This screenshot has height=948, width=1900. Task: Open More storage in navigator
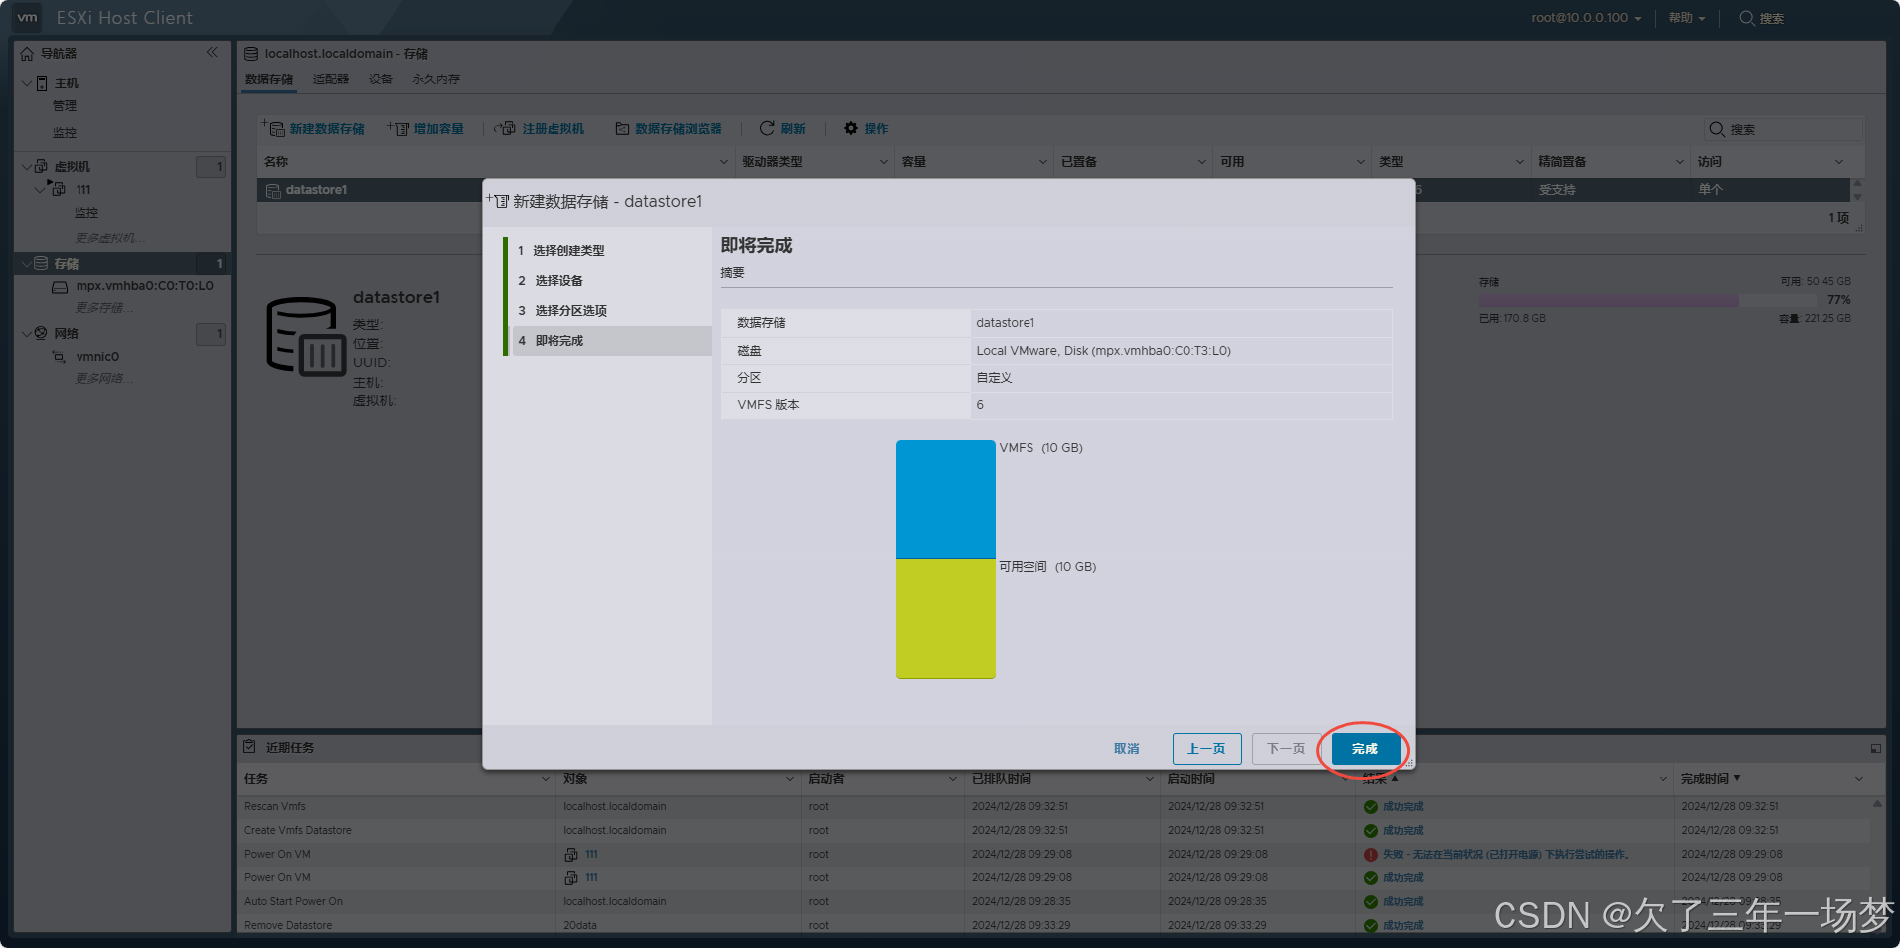click(104, 308)
